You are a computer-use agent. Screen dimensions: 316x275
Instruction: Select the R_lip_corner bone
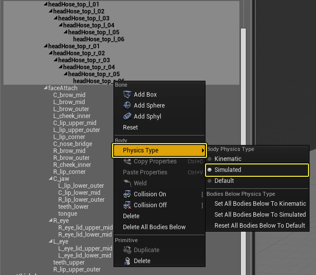[69, 172]
